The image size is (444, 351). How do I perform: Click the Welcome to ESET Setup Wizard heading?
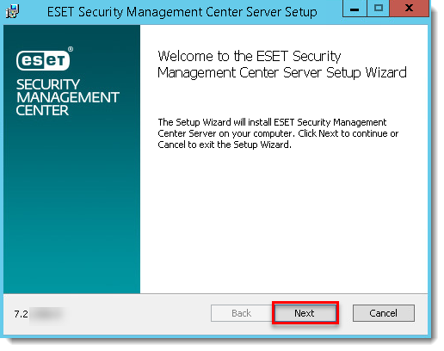tap(282, 65)
